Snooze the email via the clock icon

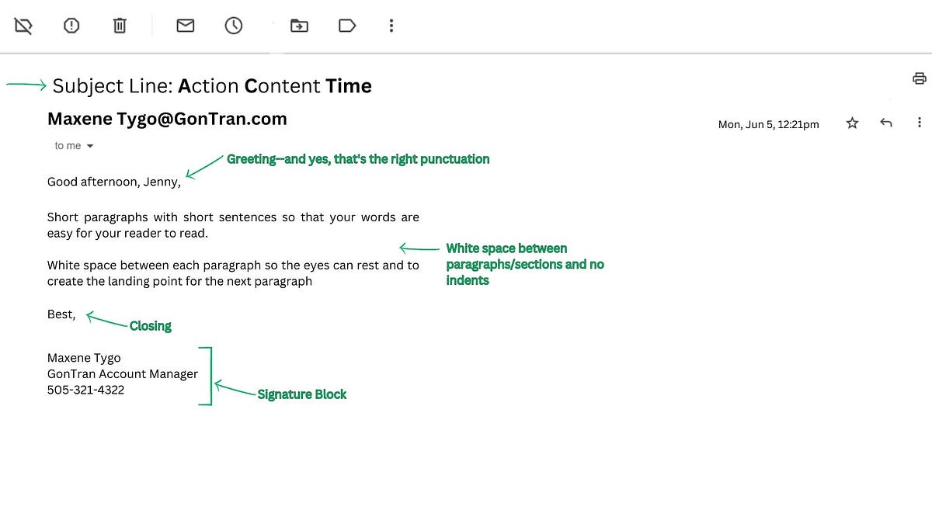point(234,25)
